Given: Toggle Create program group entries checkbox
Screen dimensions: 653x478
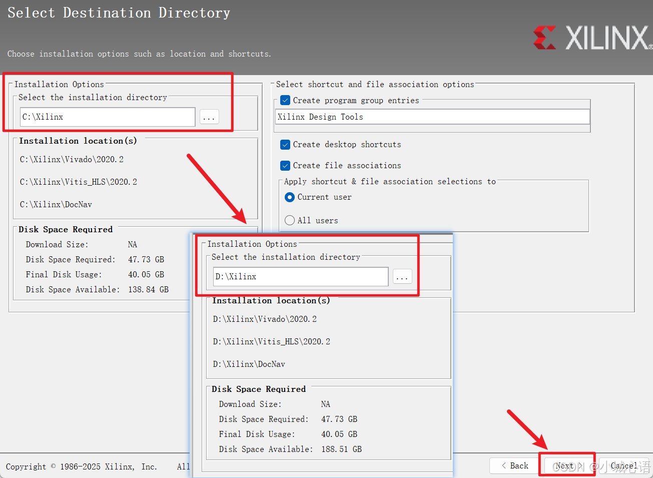Looking at the screenshot, I should 285,100.
